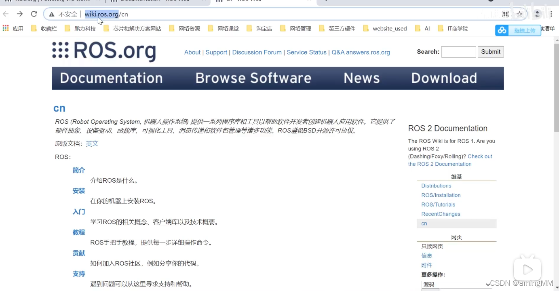Screen dimensions: 559x291
Task: Open the Q&A answers.ros.org link
Action: tap(361, 52)
